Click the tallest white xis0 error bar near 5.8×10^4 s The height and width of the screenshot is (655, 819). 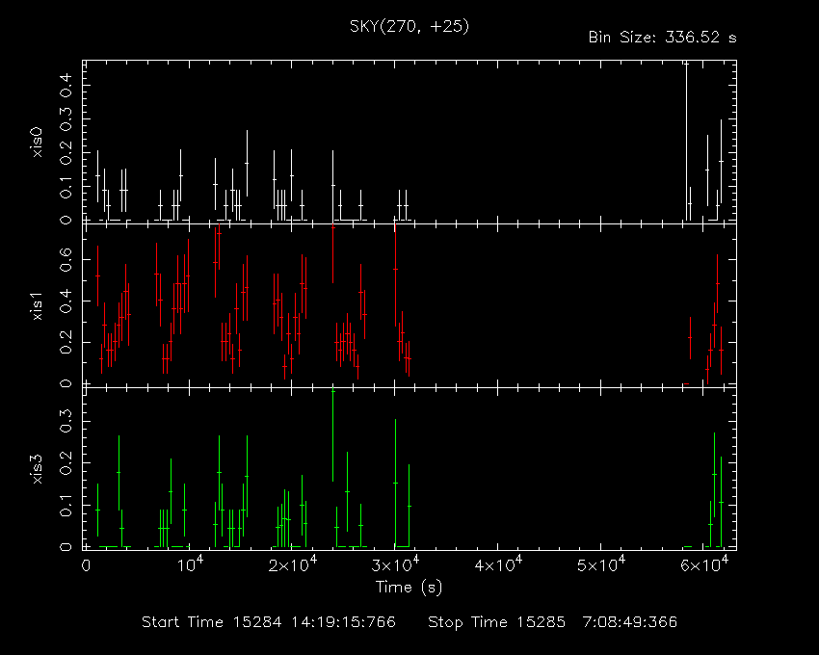click(x=686, y=141)
